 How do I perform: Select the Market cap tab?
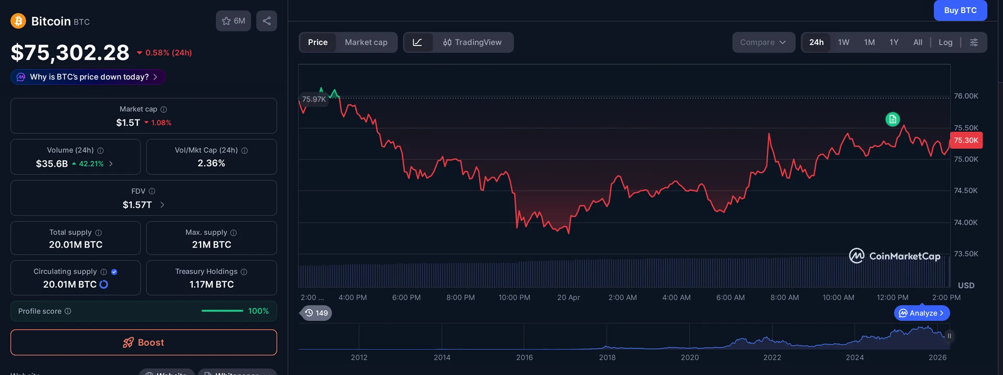click(x=366, y=42)
